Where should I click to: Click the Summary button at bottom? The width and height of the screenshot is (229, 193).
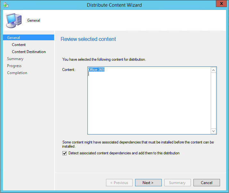point(177,183)
